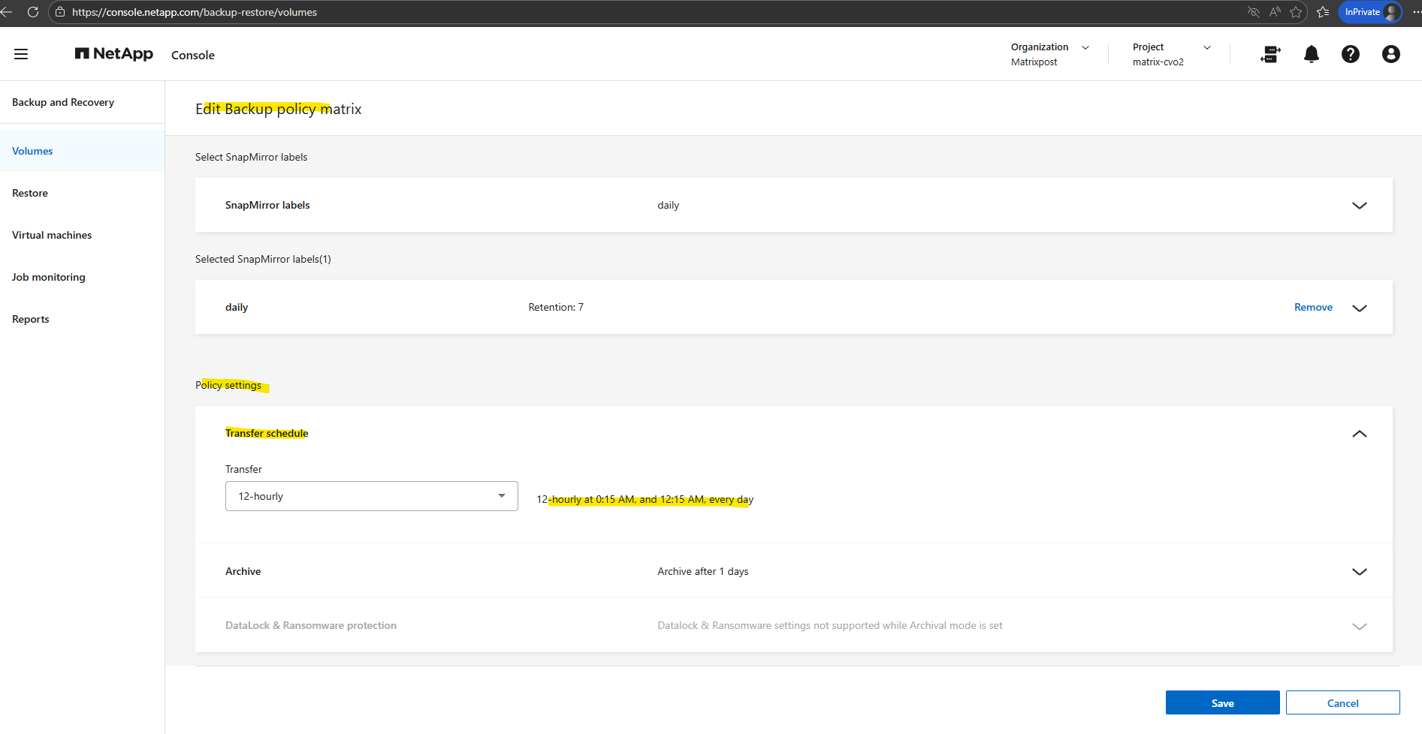Image resolution: width=1422 pixels, height=734 pixels.
Task: Expand the Archive settings row
Action: [1359, 572]
